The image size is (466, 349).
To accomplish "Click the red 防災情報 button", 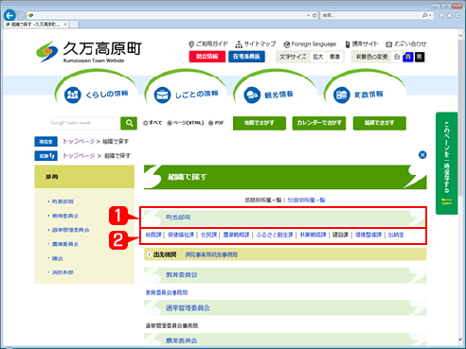I will pos(207,57).
